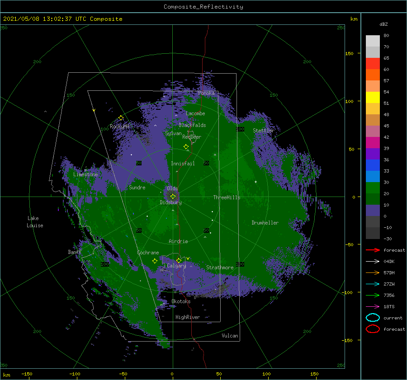407x380 pixels.
Task: Click the 18TS legend text
Action: pos(389,307)
